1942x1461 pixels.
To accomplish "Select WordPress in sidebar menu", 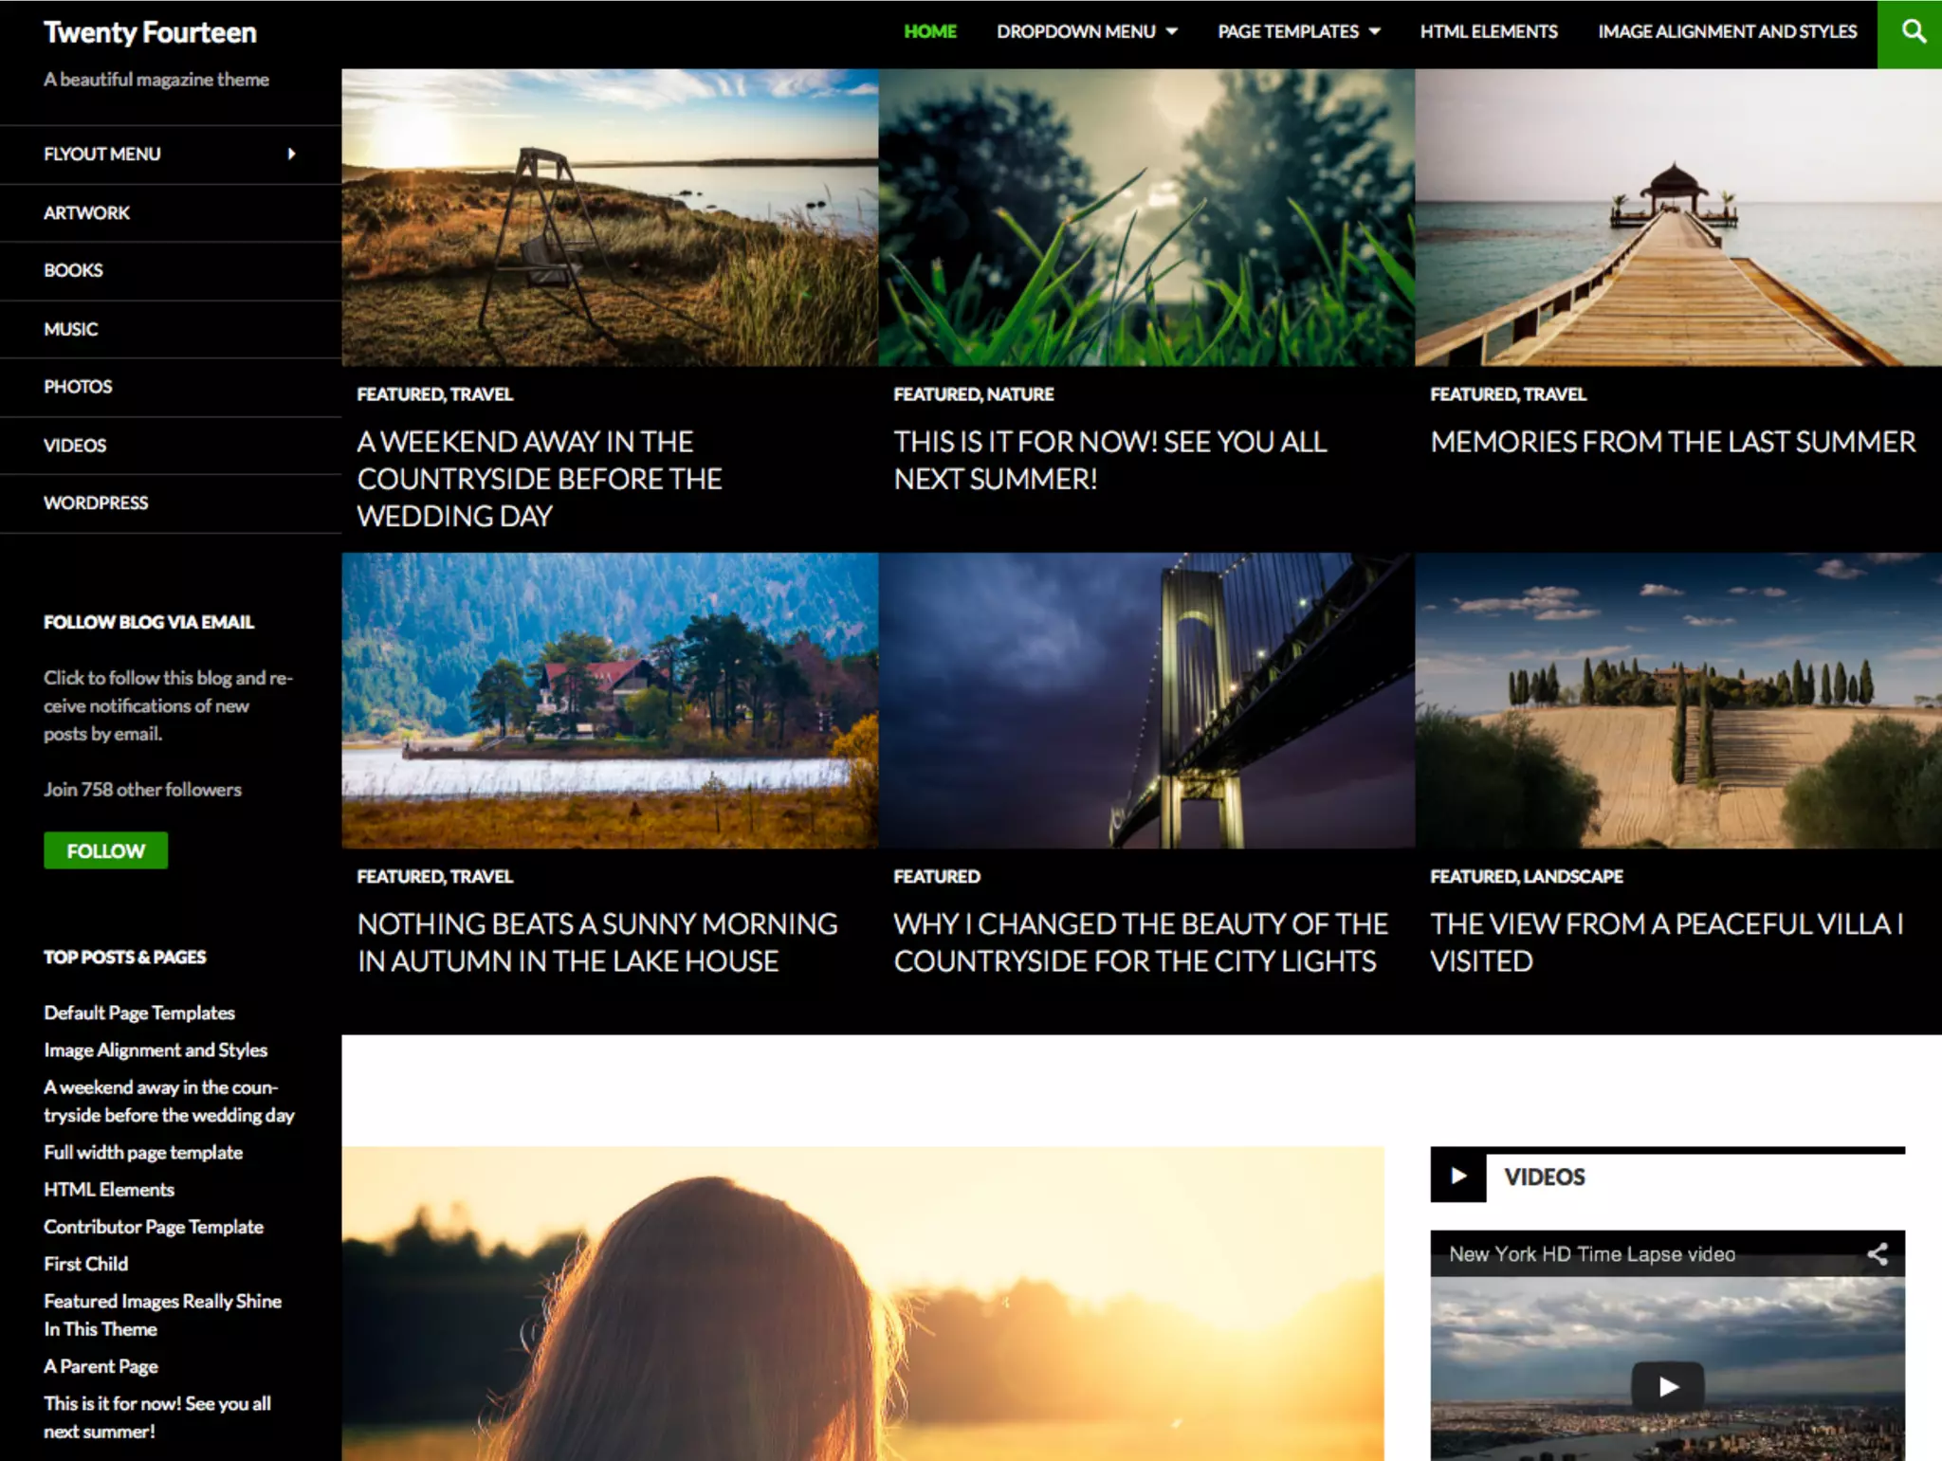I will point(96,502).
